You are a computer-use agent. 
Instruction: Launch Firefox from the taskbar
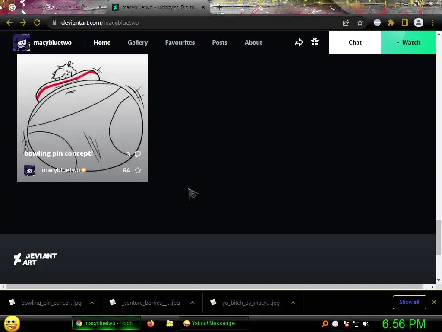[151, 323]
